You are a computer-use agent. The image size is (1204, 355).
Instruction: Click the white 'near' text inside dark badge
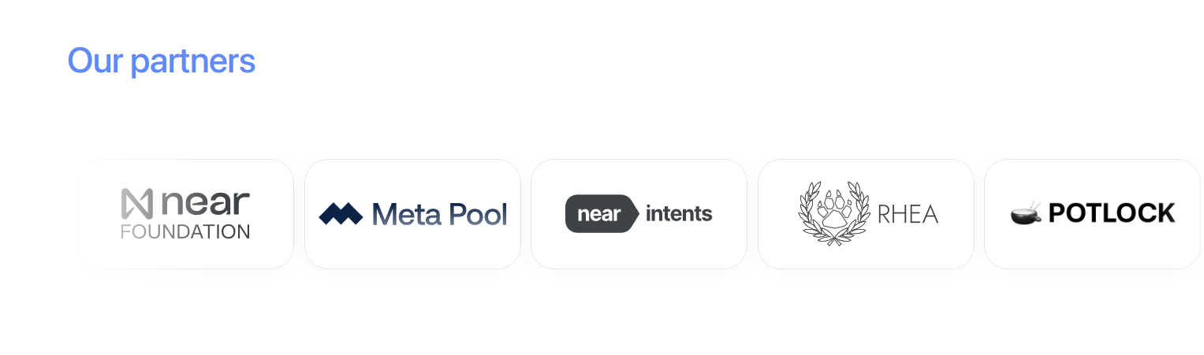pyautogui.click(x=599, y=214)
